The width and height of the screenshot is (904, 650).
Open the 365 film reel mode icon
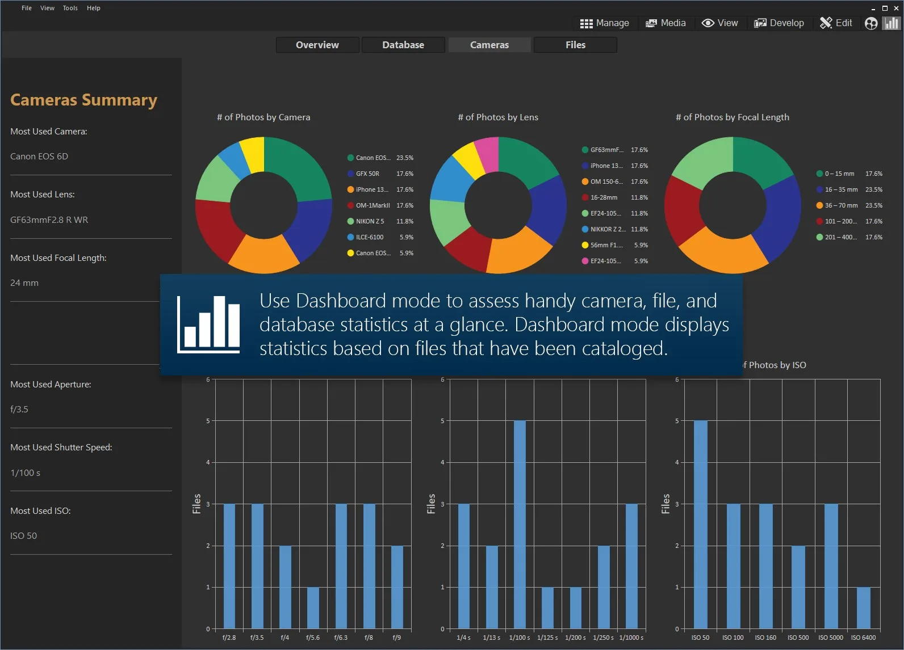tap(871, 23)
